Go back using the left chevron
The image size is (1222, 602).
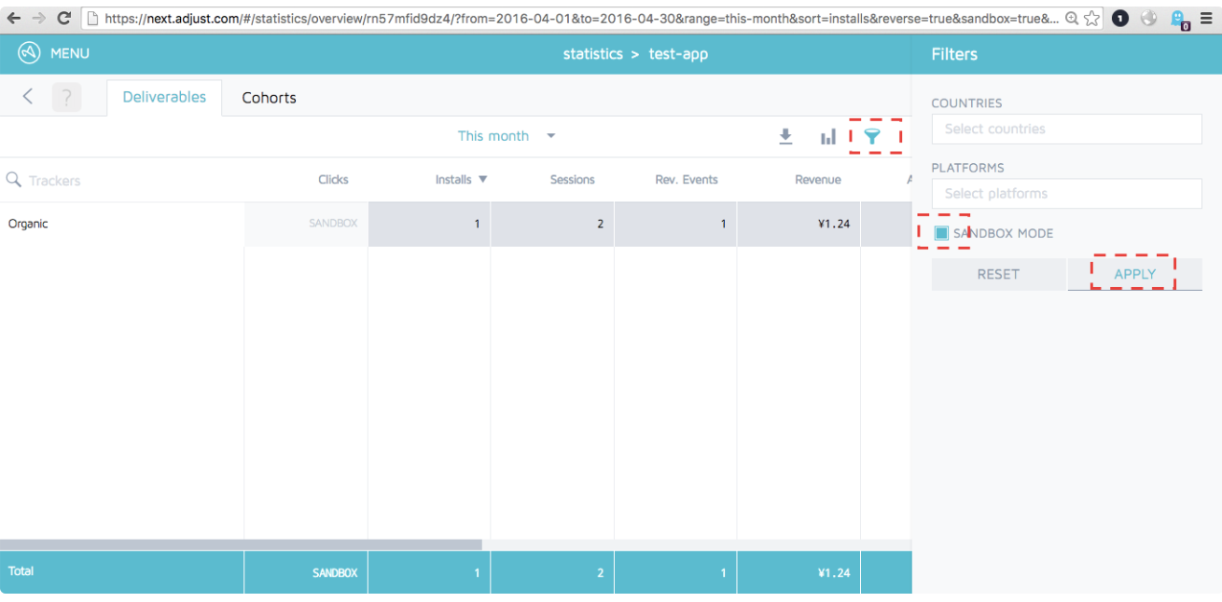(28, 96)
